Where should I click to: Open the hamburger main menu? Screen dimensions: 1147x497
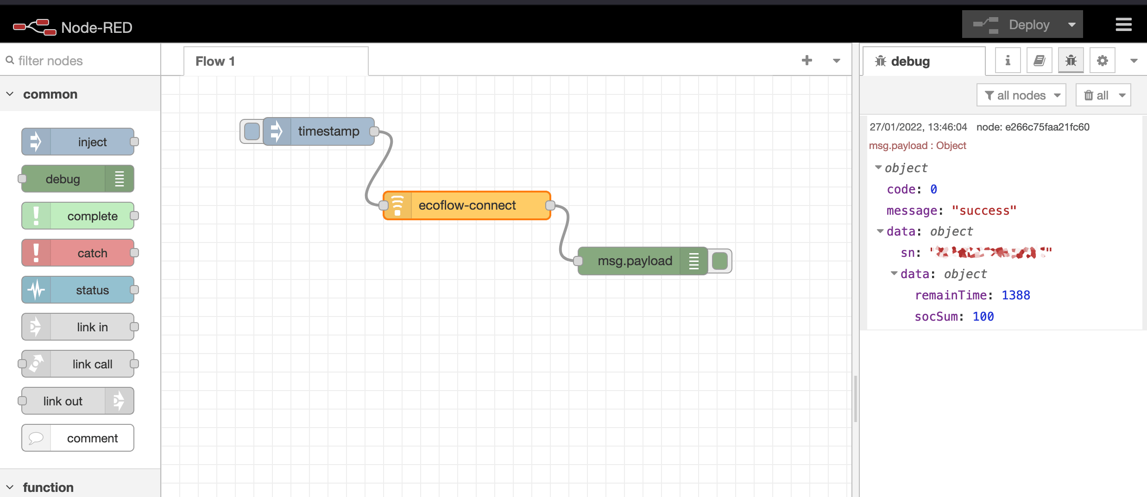tap(1123, 25)
